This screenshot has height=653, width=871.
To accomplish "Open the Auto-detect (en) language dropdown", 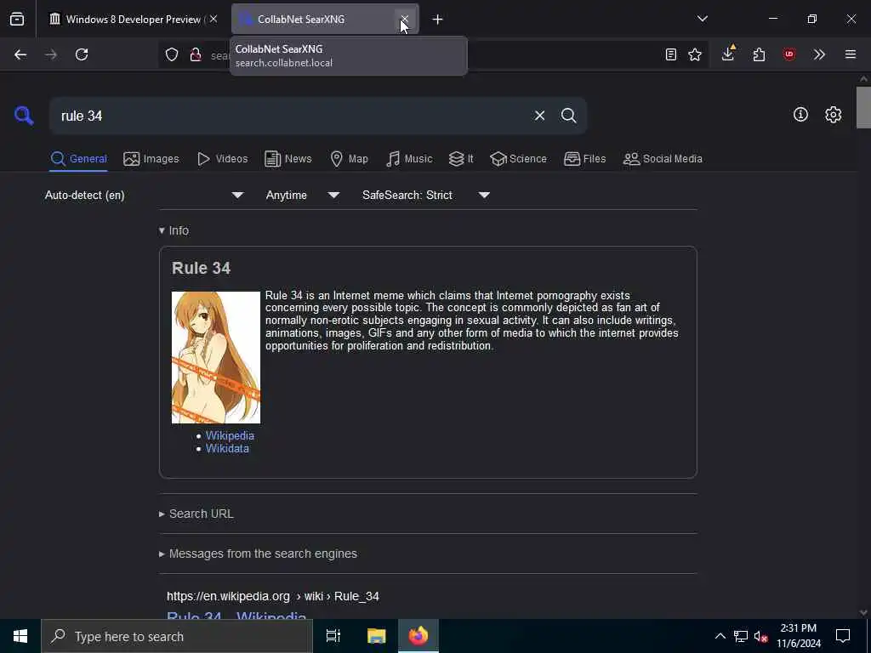I will 145,195.
